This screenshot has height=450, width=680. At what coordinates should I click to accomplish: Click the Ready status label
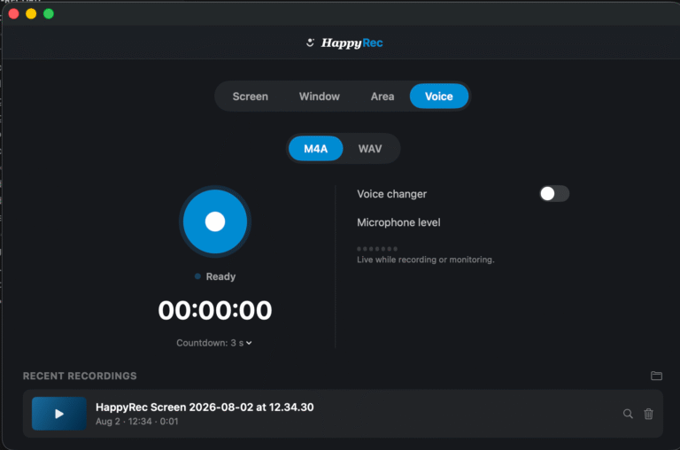point(220,276)
